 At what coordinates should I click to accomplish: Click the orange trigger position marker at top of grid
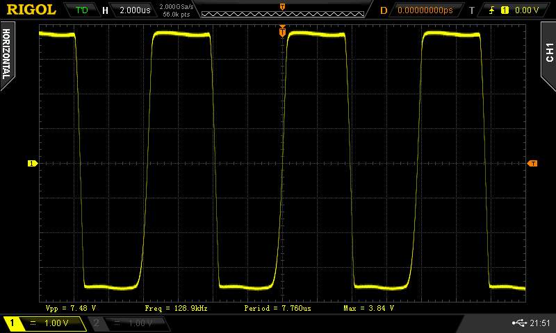coord(282,31)
